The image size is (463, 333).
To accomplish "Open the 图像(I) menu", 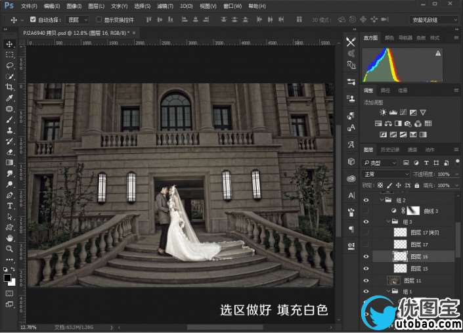I will pyautogui.click(x=74, y=6).
